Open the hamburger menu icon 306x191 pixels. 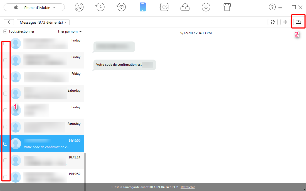click(x=280, y=8)
